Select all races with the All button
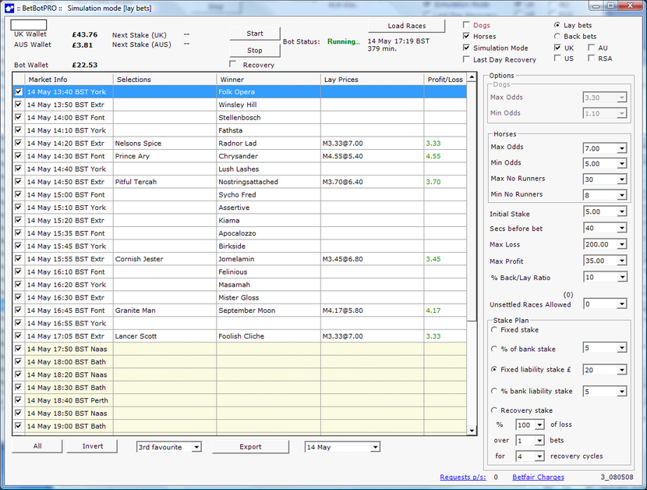The height and width of the screenshot is (490, 647). pos(37,446)
